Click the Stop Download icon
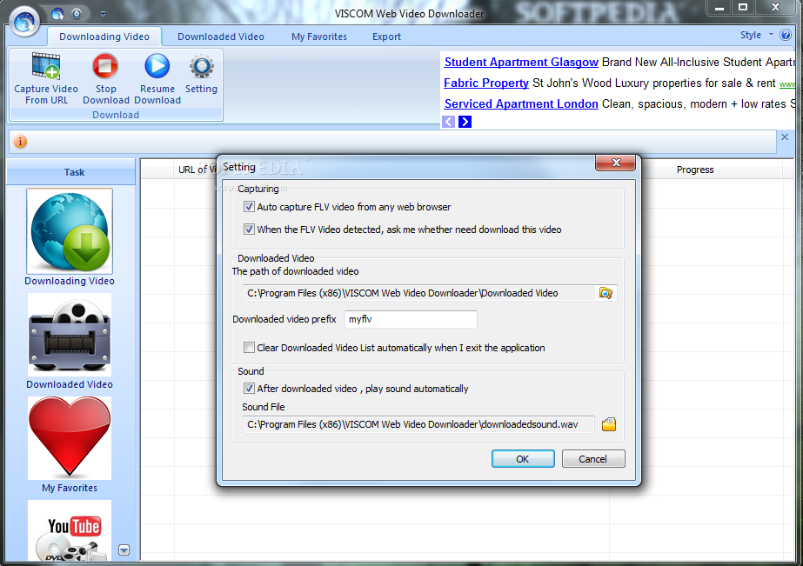 (x=105, y=67)
